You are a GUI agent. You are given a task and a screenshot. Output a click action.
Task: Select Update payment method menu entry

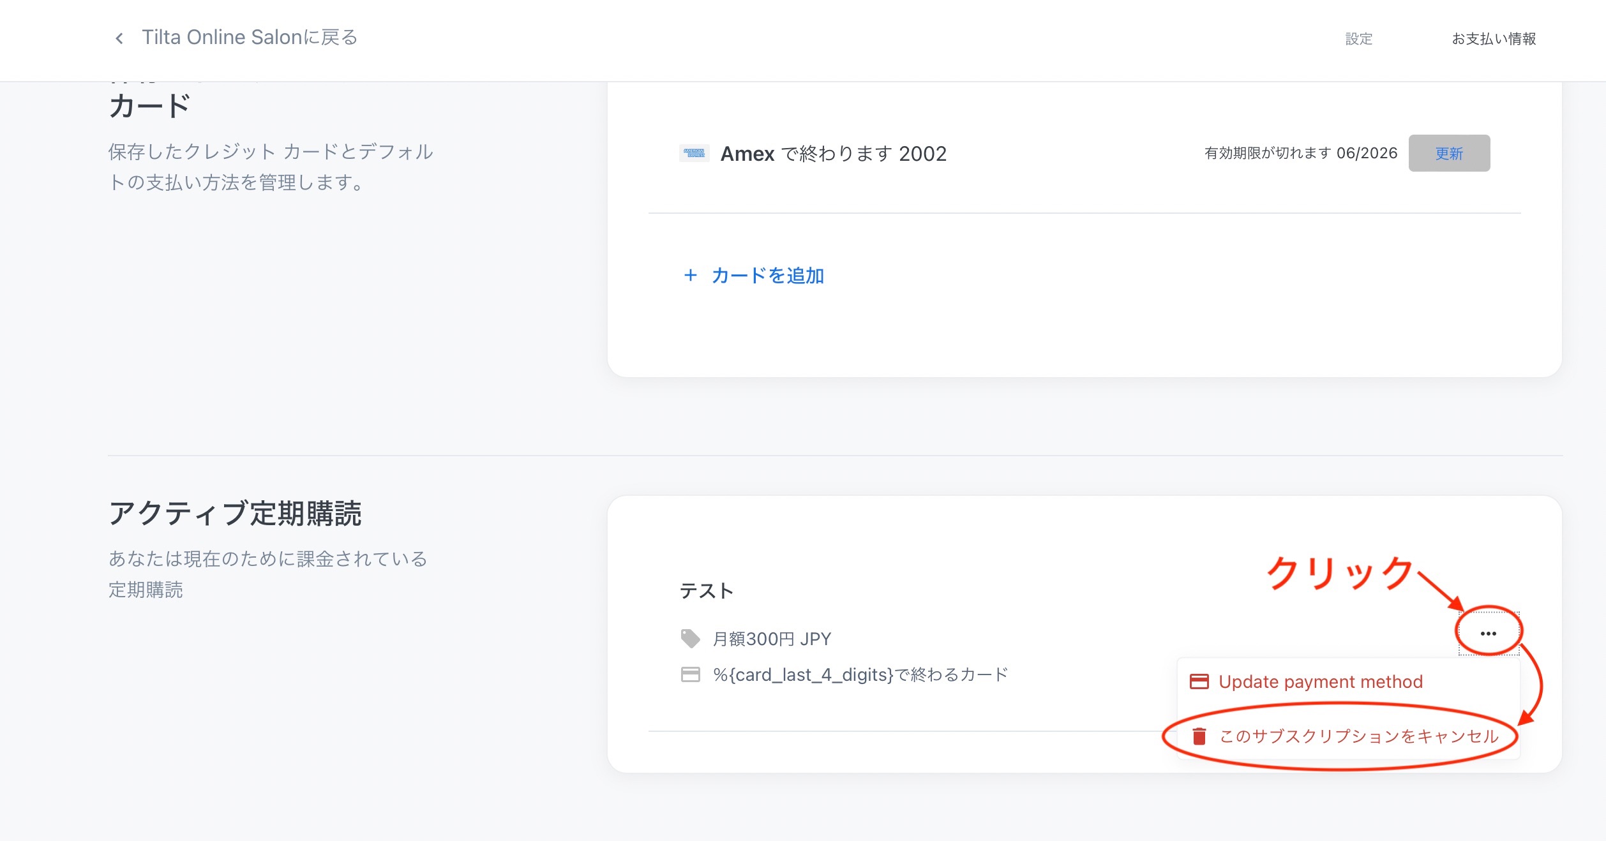point(1320,681)
